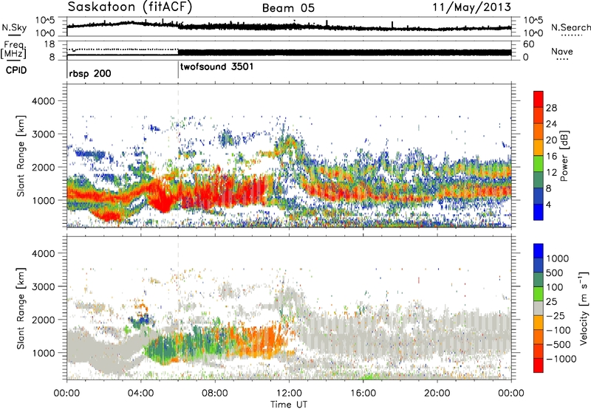Click the 'Slant Range [km]' label of velocity plot

[21, 308]
